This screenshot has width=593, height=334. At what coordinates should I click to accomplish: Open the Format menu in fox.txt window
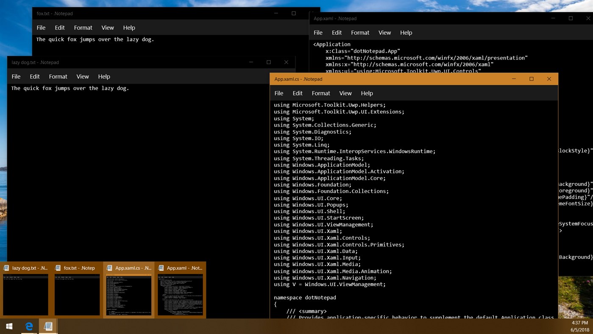pyautogui.click(x=83, y=27)
